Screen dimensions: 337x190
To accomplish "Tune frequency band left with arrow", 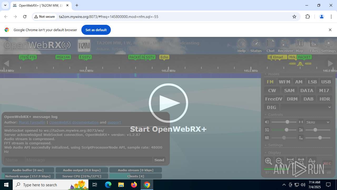I will click(x=6, y=63).
